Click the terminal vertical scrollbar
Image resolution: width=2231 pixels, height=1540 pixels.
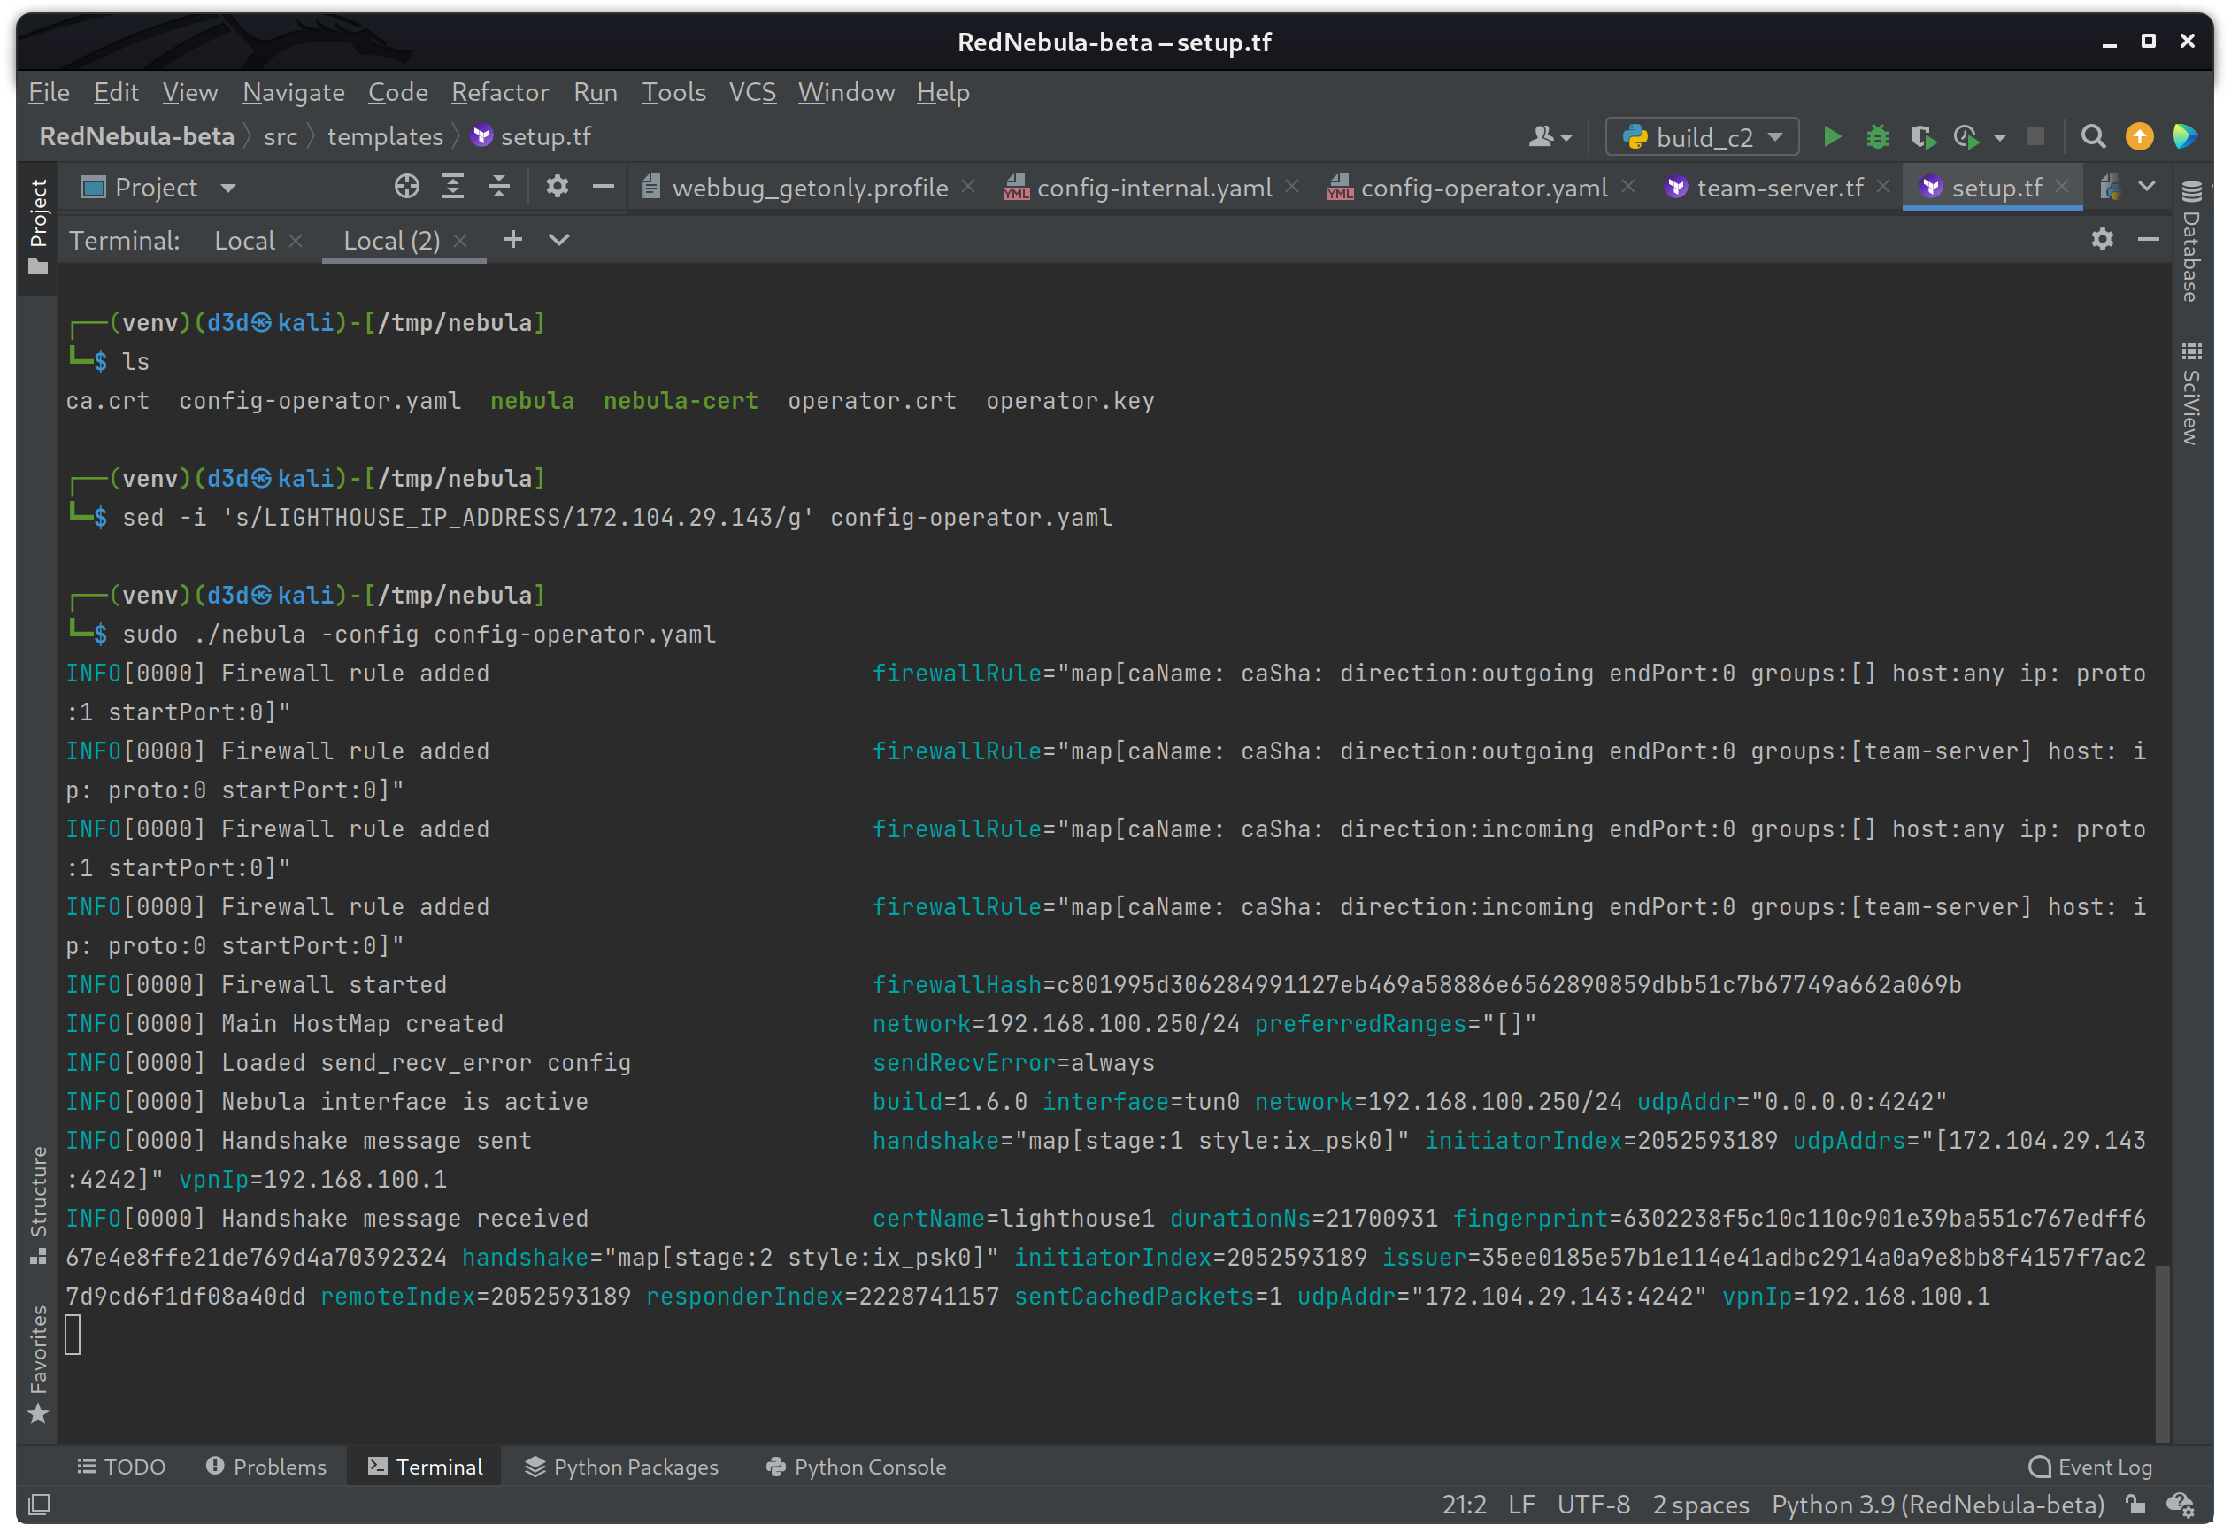[x=2163, y=1351]
